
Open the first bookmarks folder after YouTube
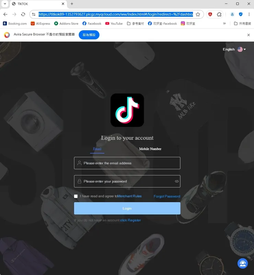click(135, 24)
